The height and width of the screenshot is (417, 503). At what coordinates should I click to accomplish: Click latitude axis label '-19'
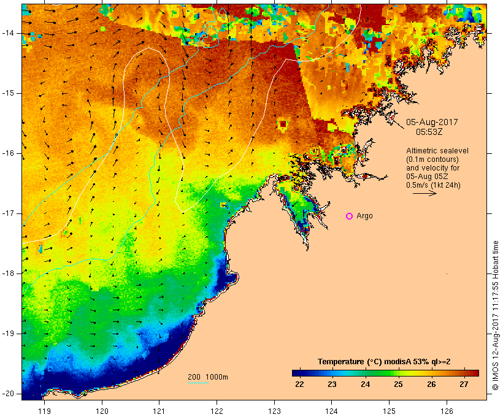point(8,334)
